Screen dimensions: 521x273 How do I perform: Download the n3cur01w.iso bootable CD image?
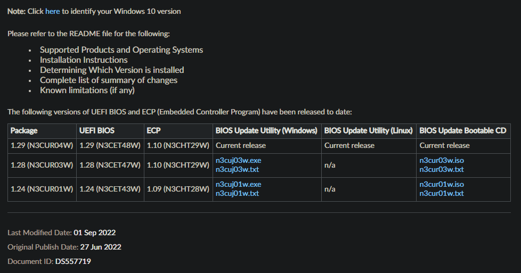(442, 184)
